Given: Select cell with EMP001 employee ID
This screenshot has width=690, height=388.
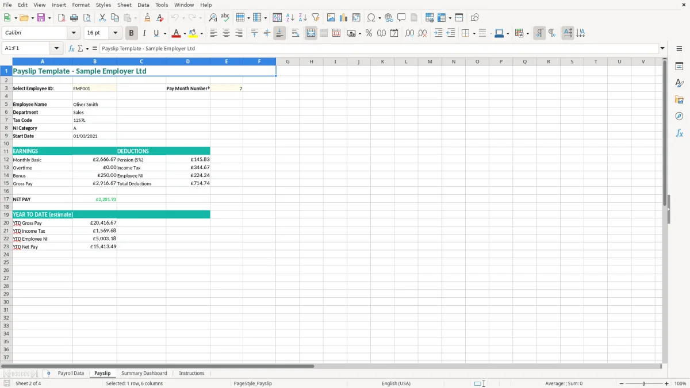Looking at the screenshot, I should [x=95, y=89].
